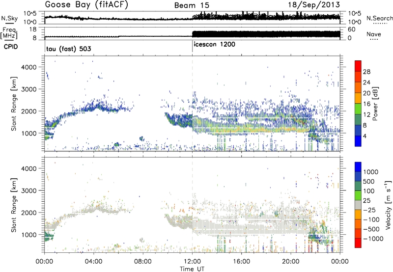
Task: Click the 'CPID' row label
Action: point(11,47)
